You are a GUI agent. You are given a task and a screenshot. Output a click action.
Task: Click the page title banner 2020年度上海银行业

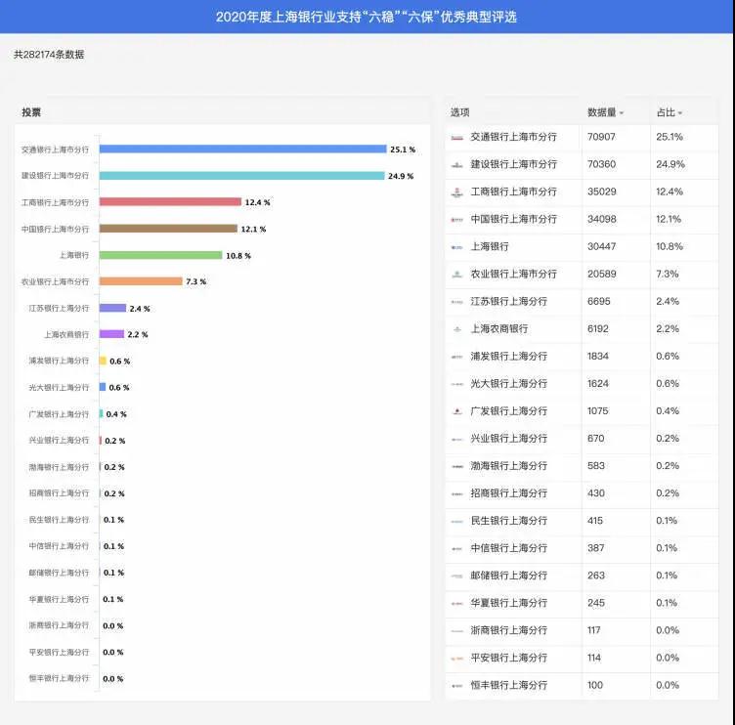coord(367,17)
